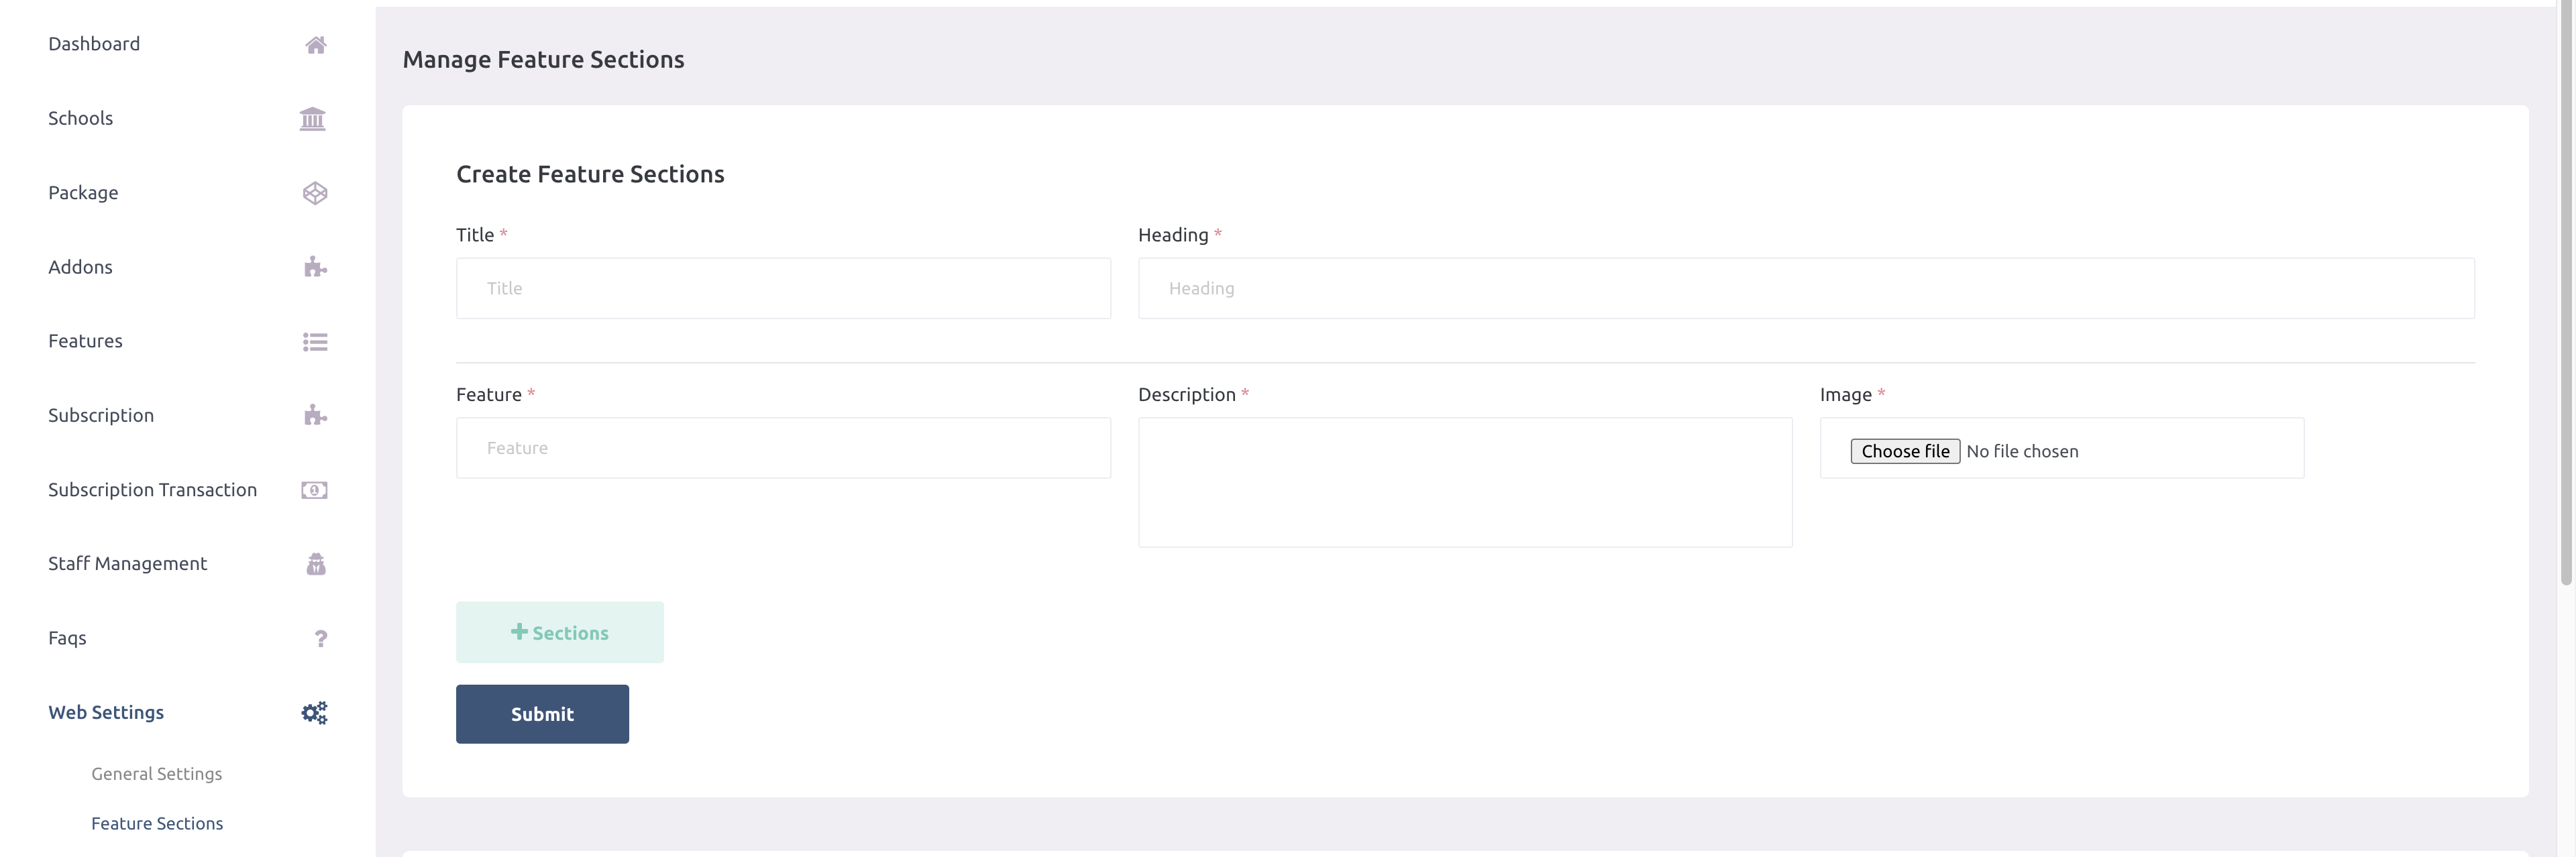Focus the Heading text field
Image resolution: width=2576 pixels, height=857 pixels.
1806,288
